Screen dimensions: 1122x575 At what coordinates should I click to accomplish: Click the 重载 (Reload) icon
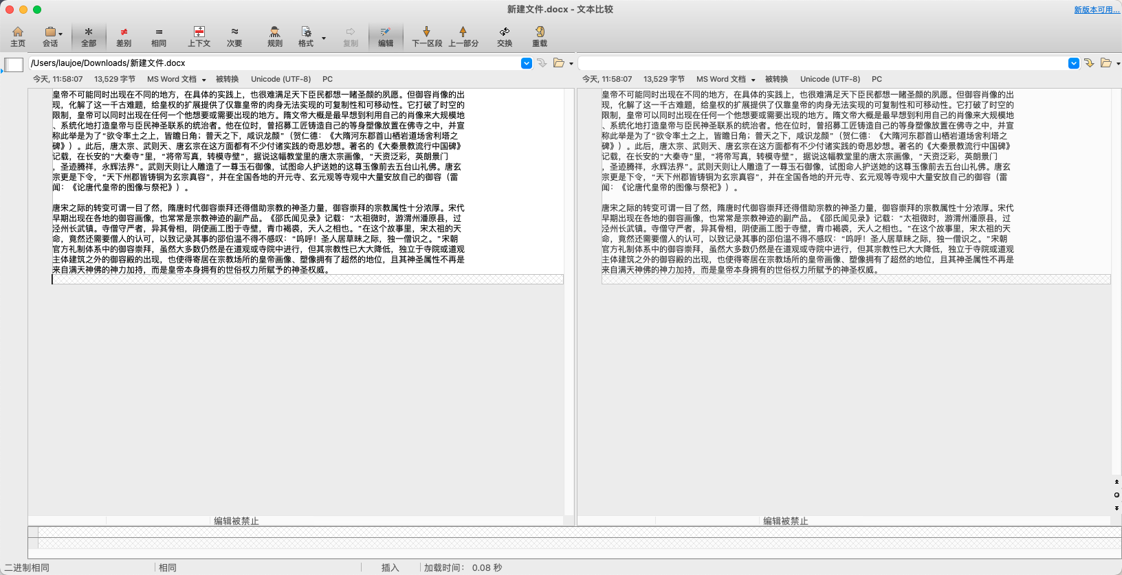click(540, 36)
